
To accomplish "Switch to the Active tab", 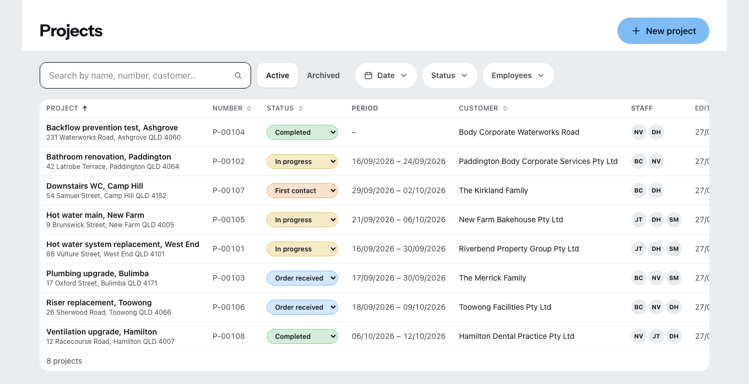I will tap(278, 75).
